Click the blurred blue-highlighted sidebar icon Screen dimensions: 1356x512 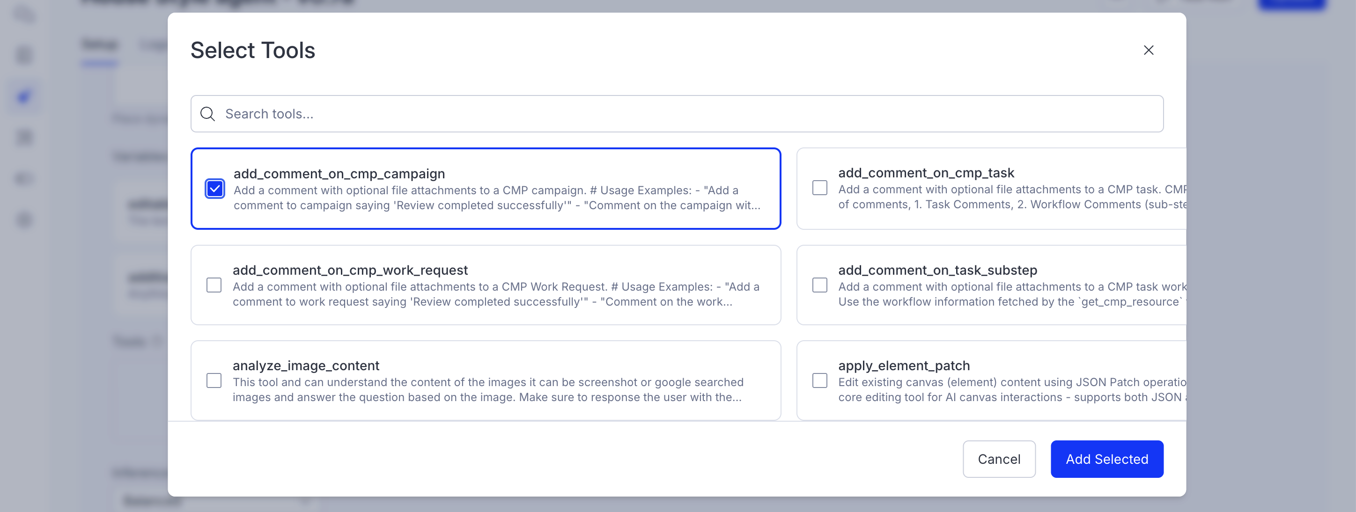24,97
